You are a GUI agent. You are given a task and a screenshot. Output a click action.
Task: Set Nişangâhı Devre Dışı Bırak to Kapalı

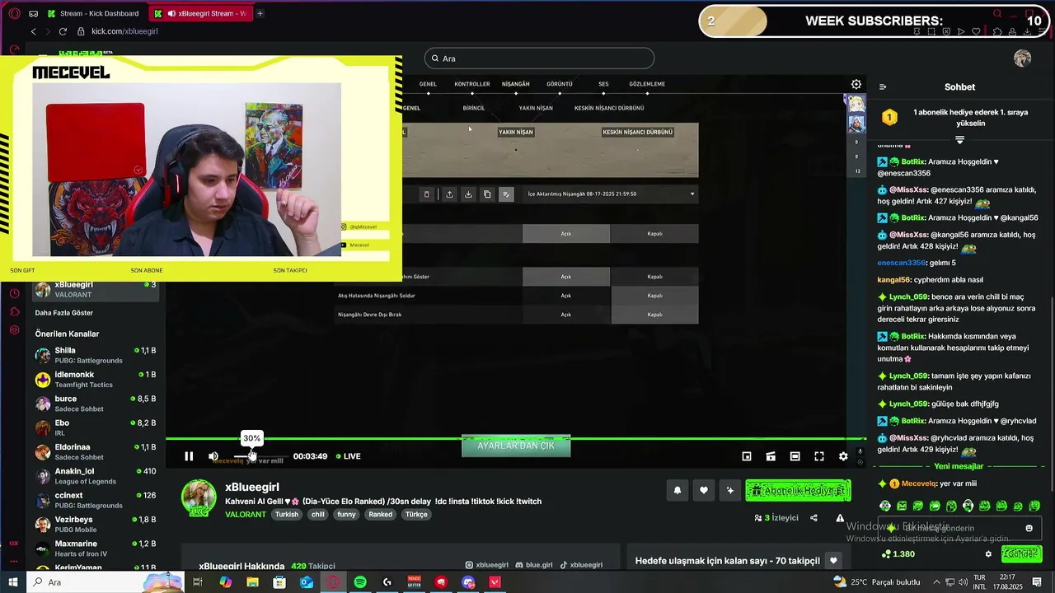(x=655, y=315)
